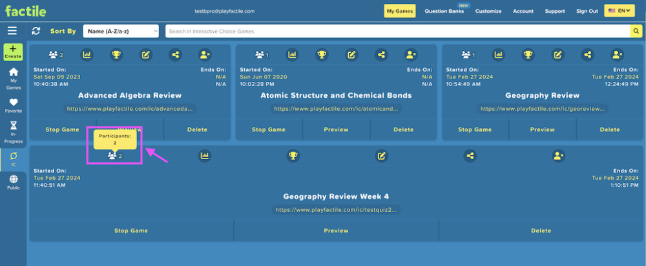Preview the Geography Review game
The width and height of the screenshot is (646, 266).
click(543, 129)
